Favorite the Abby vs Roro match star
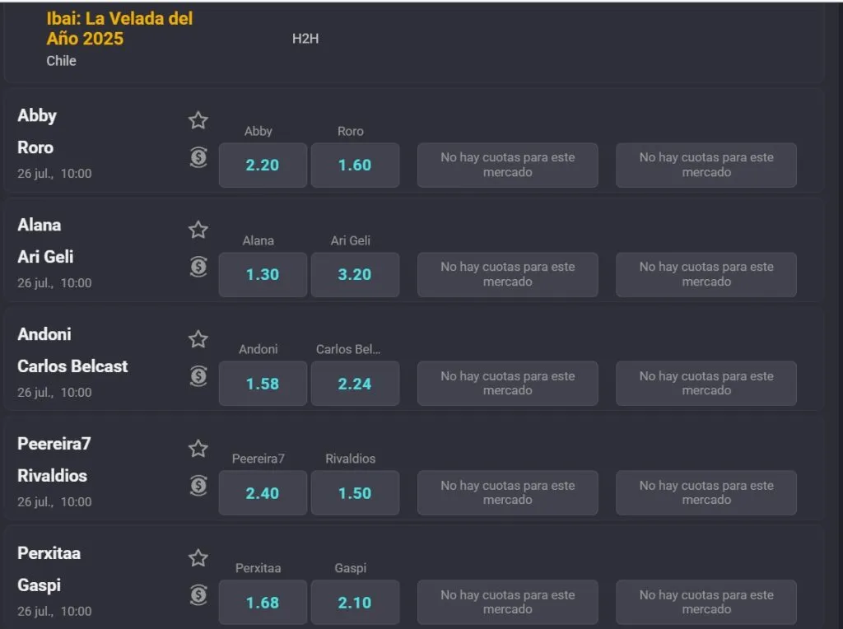Screen dimensions: 843x629 [x=198, y=120]
